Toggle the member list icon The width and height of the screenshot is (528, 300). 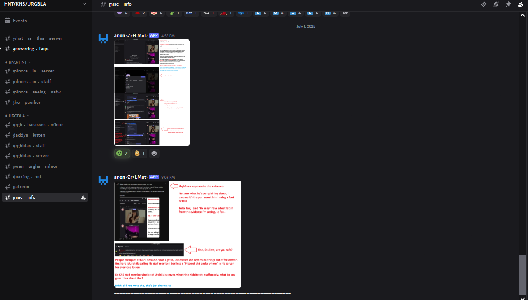[x=521, y=4]
